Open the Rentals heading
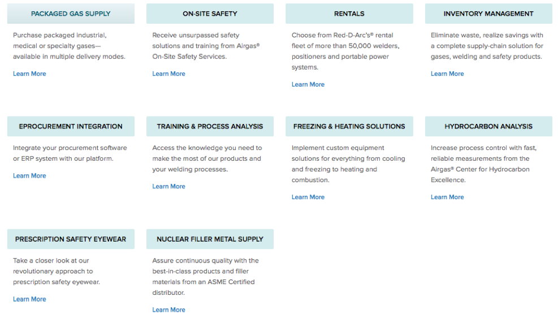Viewport: 558px width, 318px height. point(349,14)
